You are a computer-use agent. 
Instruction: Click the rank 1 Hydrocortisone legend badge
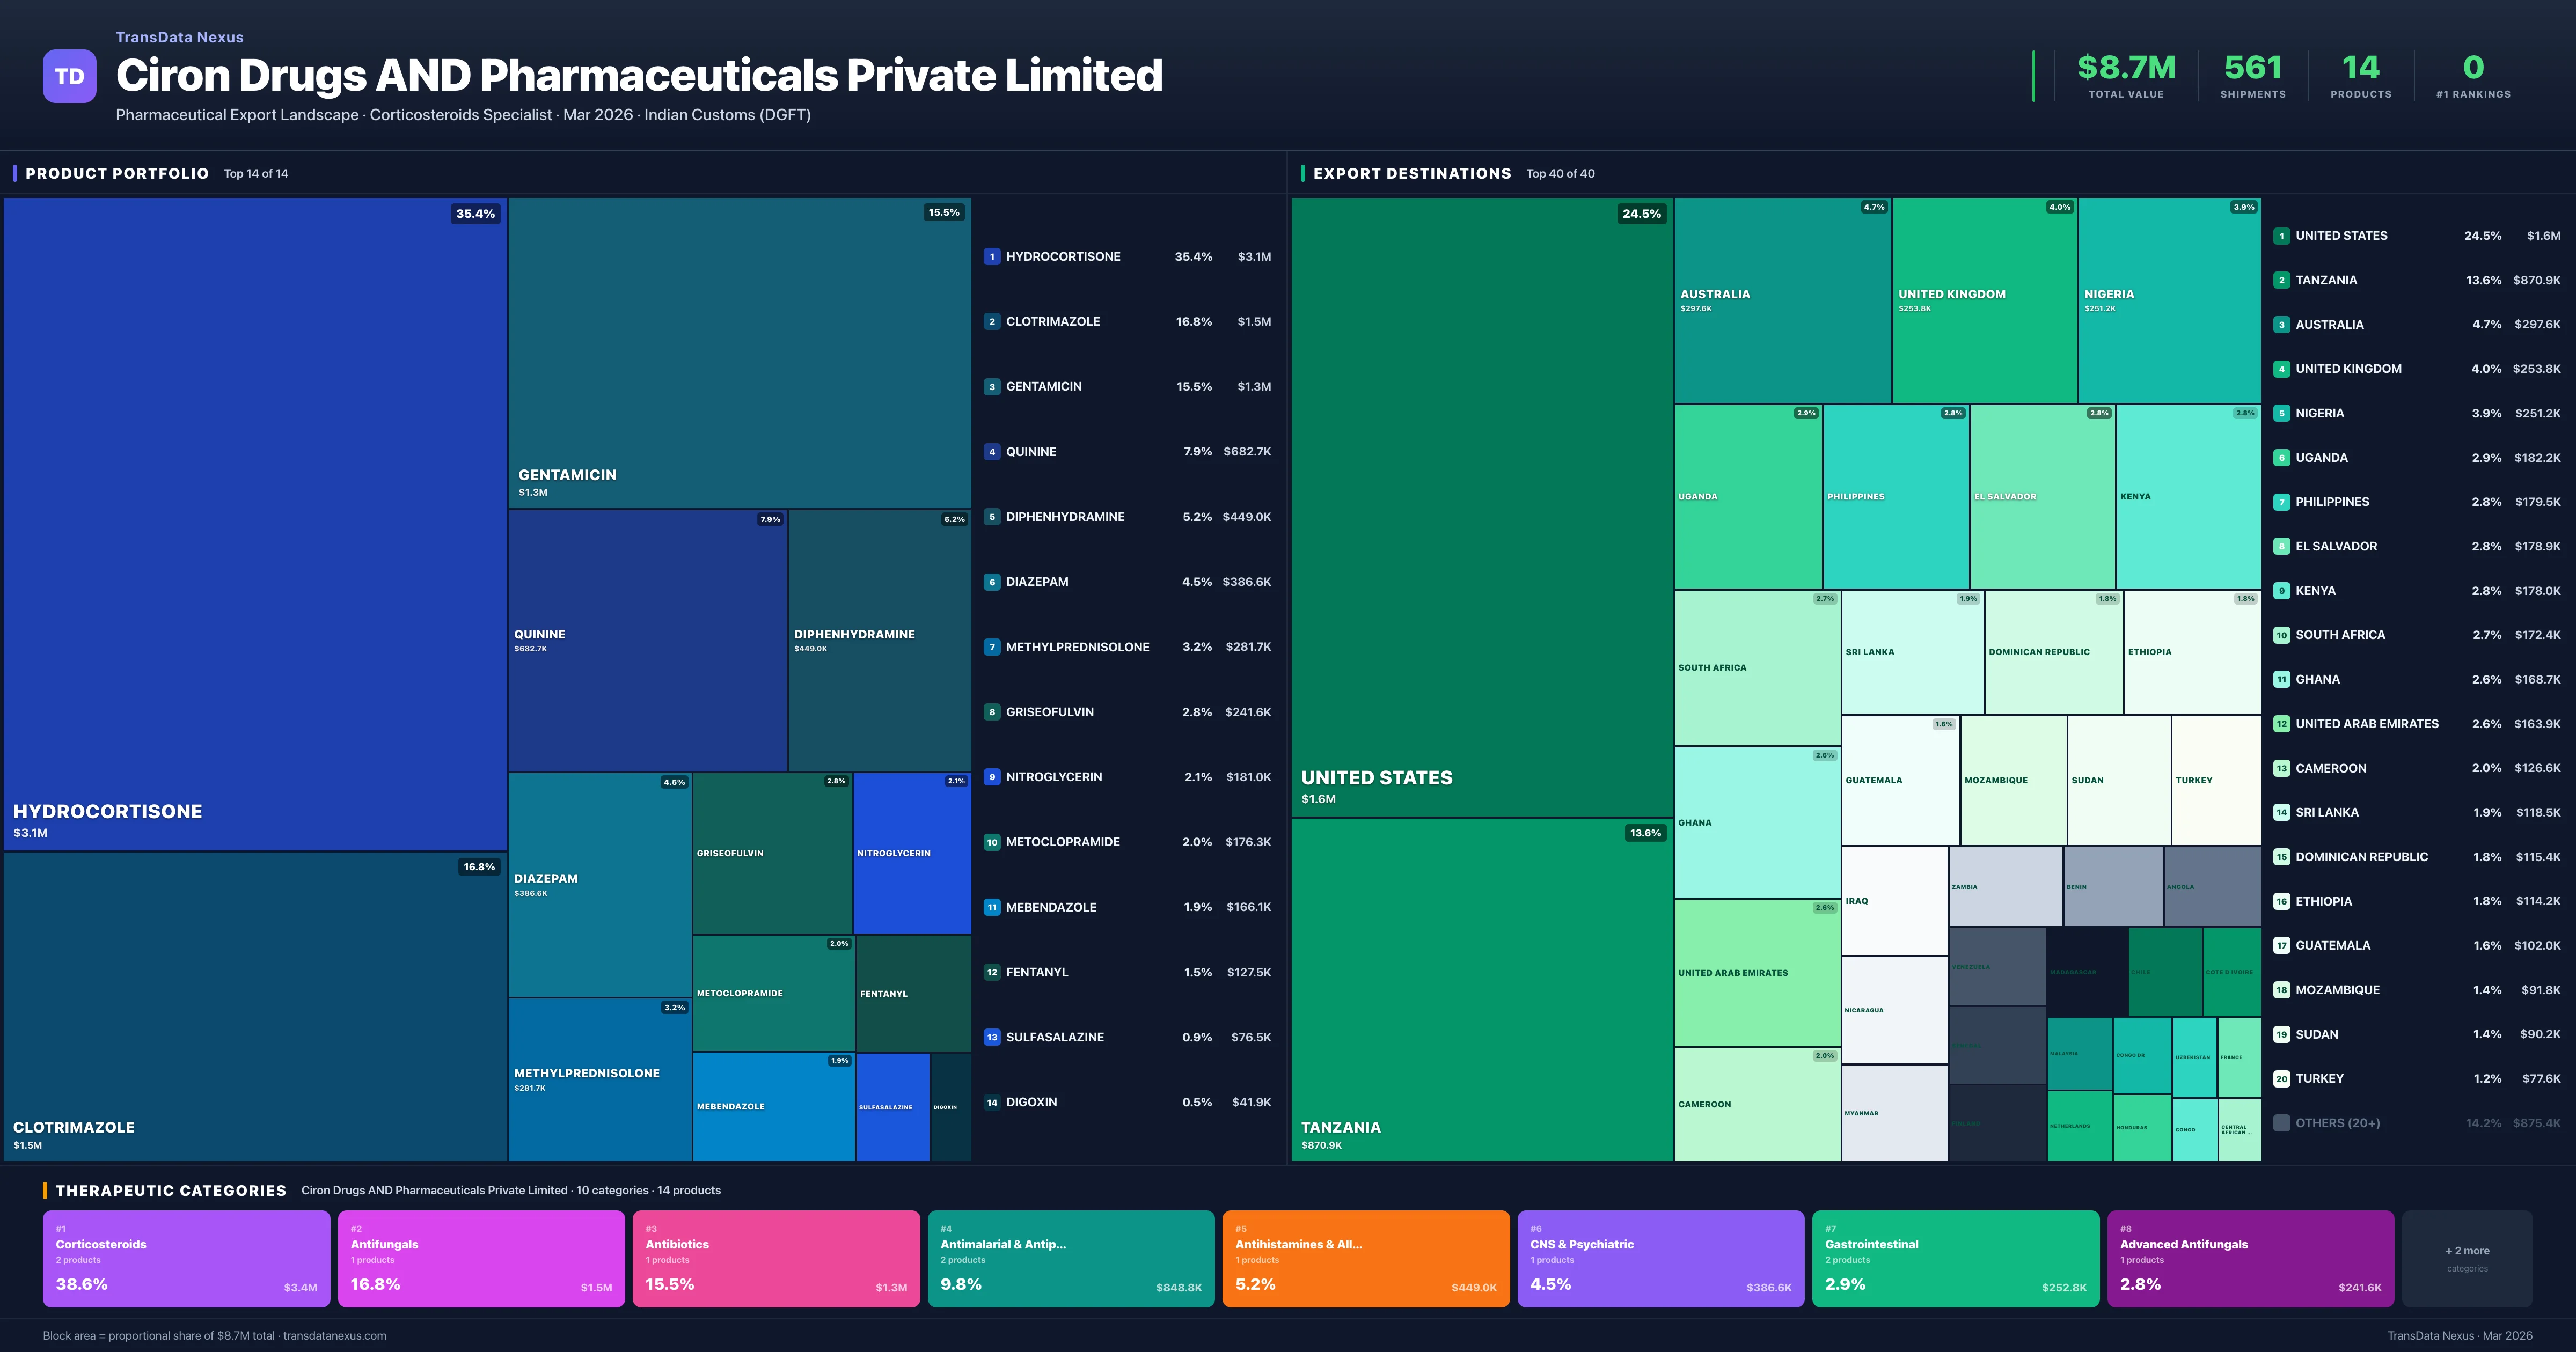tap(991, 257)
